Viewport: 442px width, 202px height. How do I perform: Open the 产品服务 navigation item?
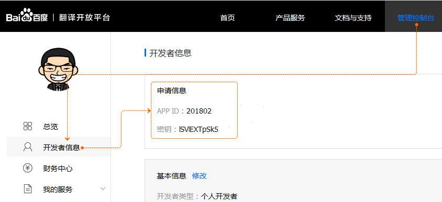[x=290, y=18]
